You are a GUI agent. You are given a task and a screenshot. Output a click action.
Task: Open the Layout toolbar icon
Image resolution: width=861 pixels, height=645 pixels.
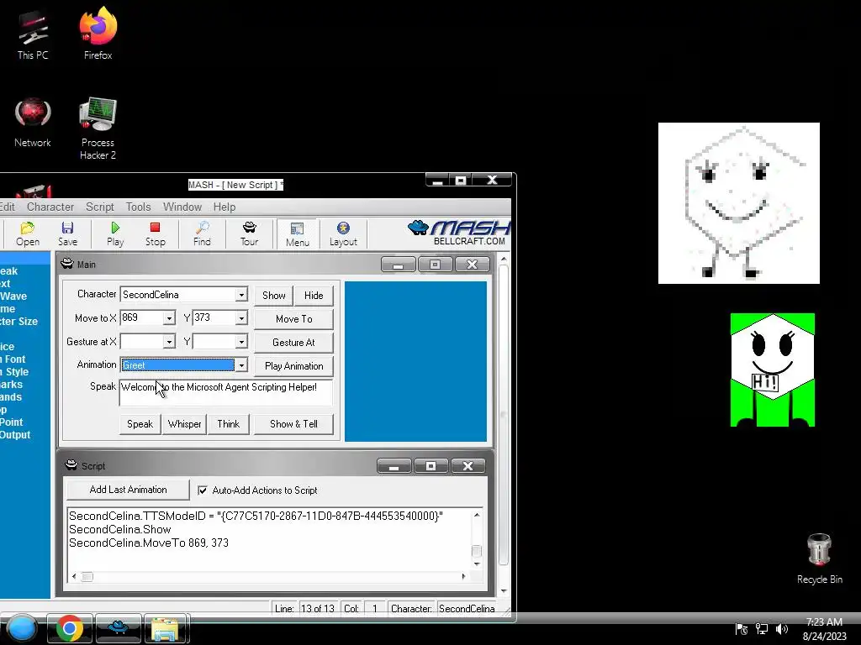[x=343, y=233]
